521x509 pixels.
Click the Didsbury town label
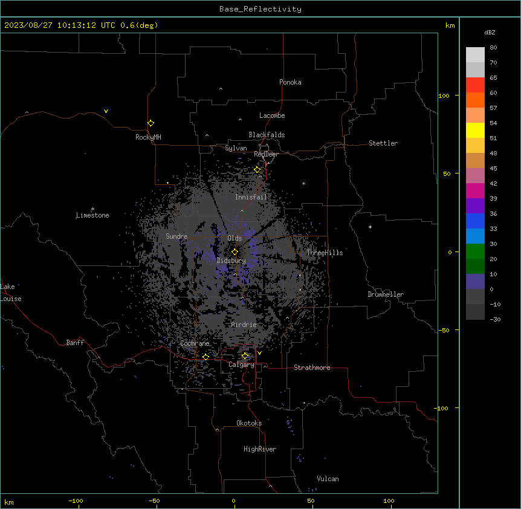[x=231, y=261]
